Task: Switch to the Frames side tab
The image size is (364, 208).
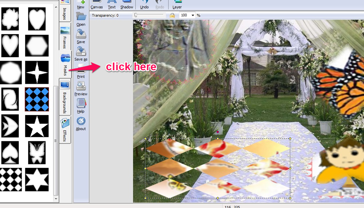Action: (65, 37)
